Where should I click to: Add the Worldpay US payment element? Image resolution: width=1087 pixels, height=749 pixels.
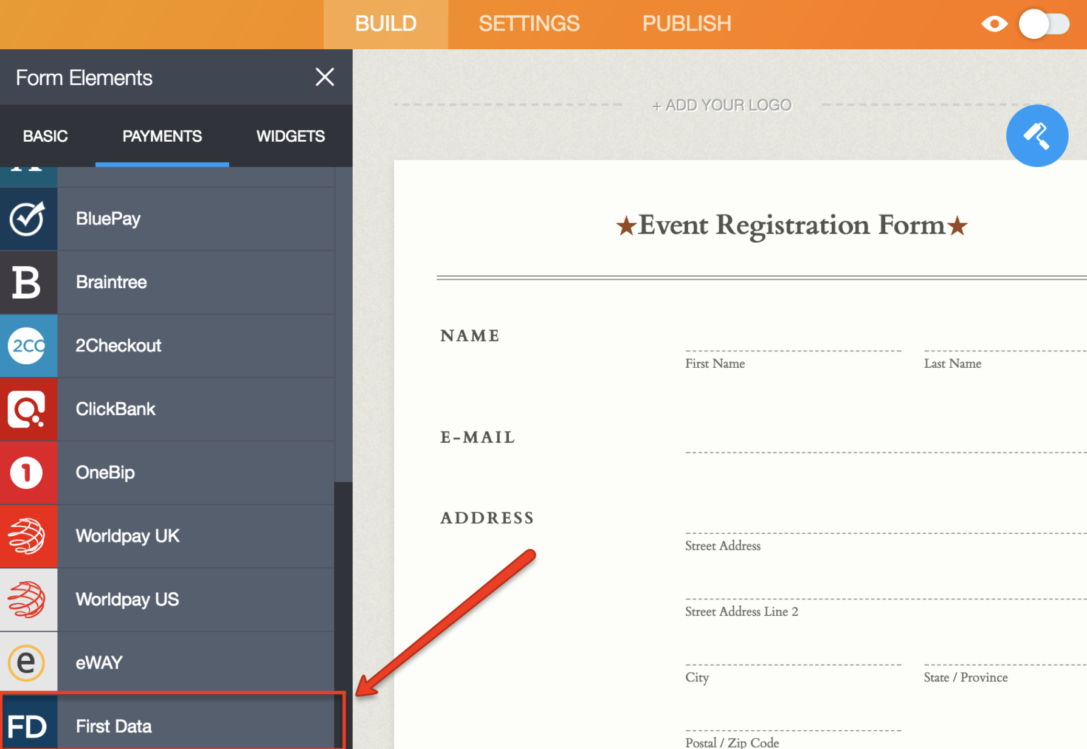[x=167, y=599]
